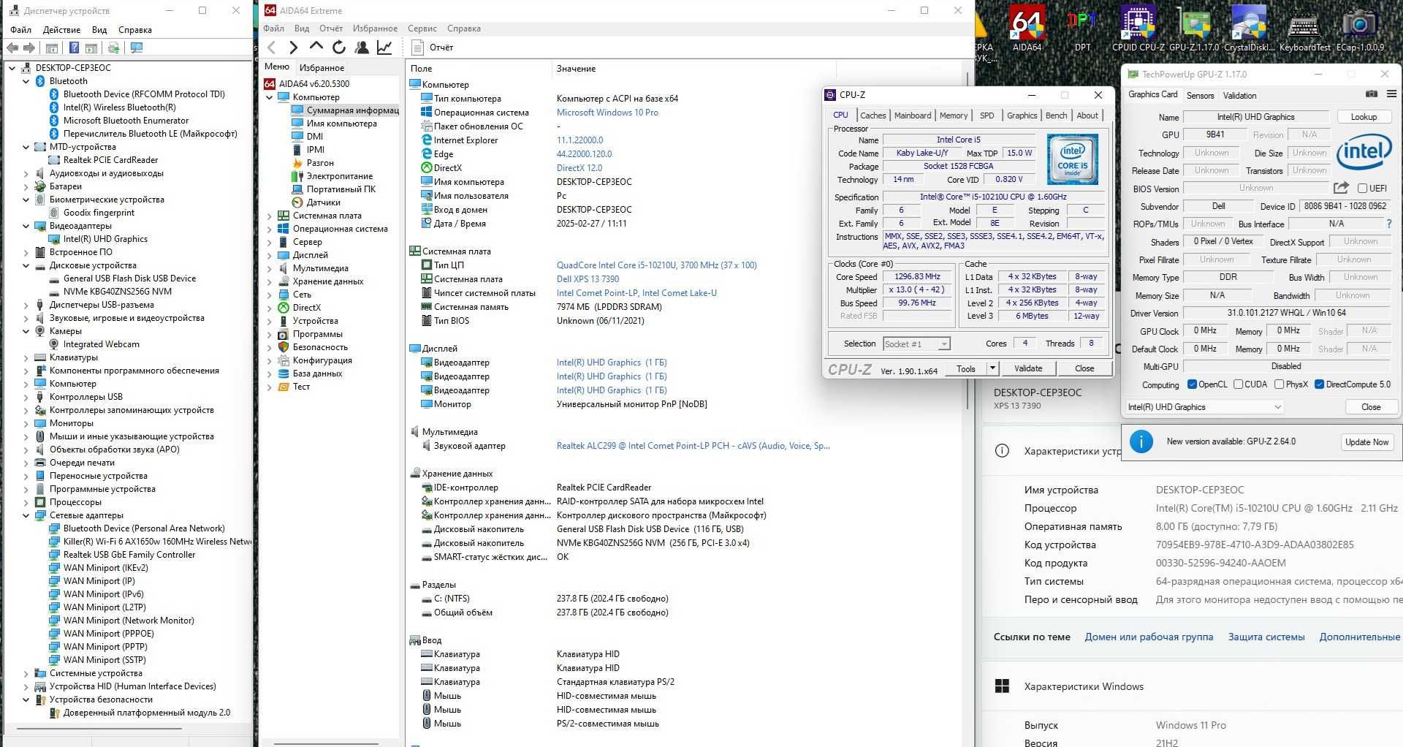Screen dimensions: 1403x747
Task: Click Device Manager scan hardware icon
Action: [137, 48]
